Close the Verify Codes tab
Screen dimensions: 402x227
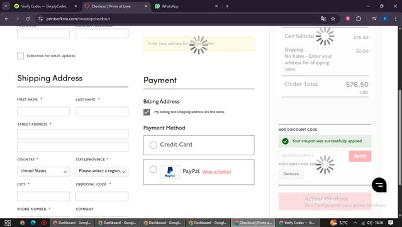click(x=75, y=6)
